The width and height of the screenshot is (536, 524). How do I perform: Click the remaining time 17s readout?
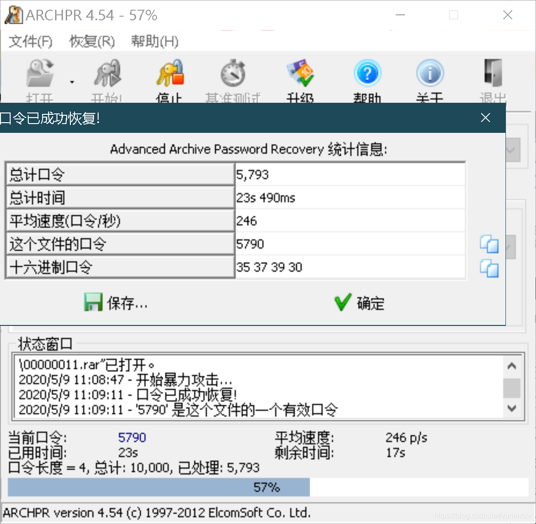395,453
